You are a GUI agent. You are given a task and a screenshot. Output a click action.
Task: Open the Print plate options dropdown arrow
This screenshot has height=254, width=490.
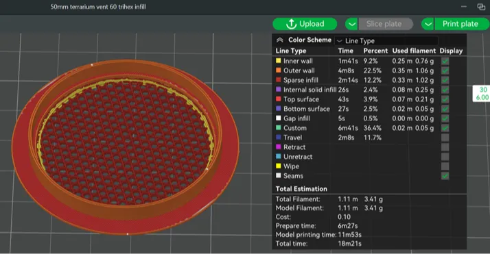click(428, 24)
